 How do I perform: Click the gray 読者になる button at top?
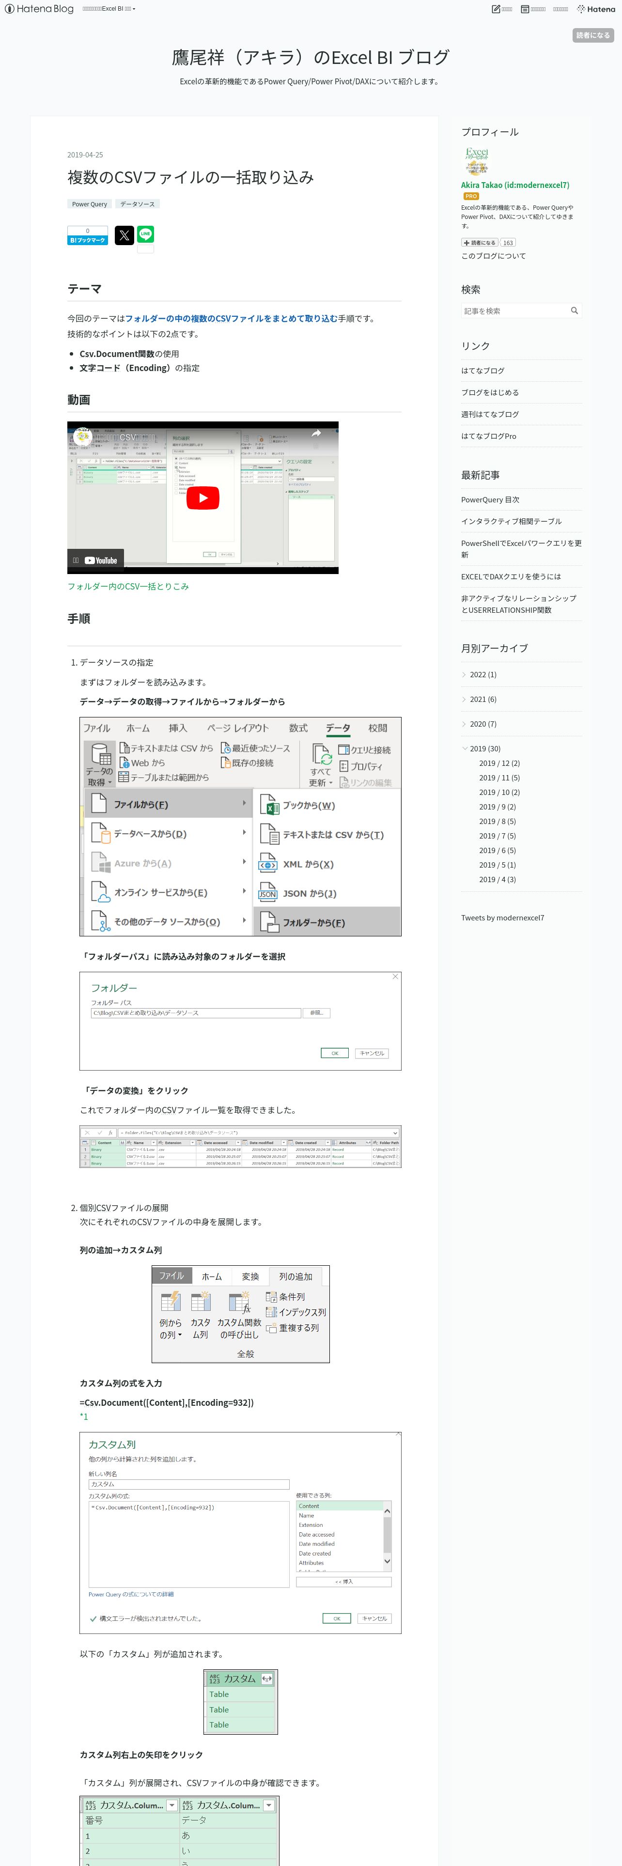tap(593, 35)
